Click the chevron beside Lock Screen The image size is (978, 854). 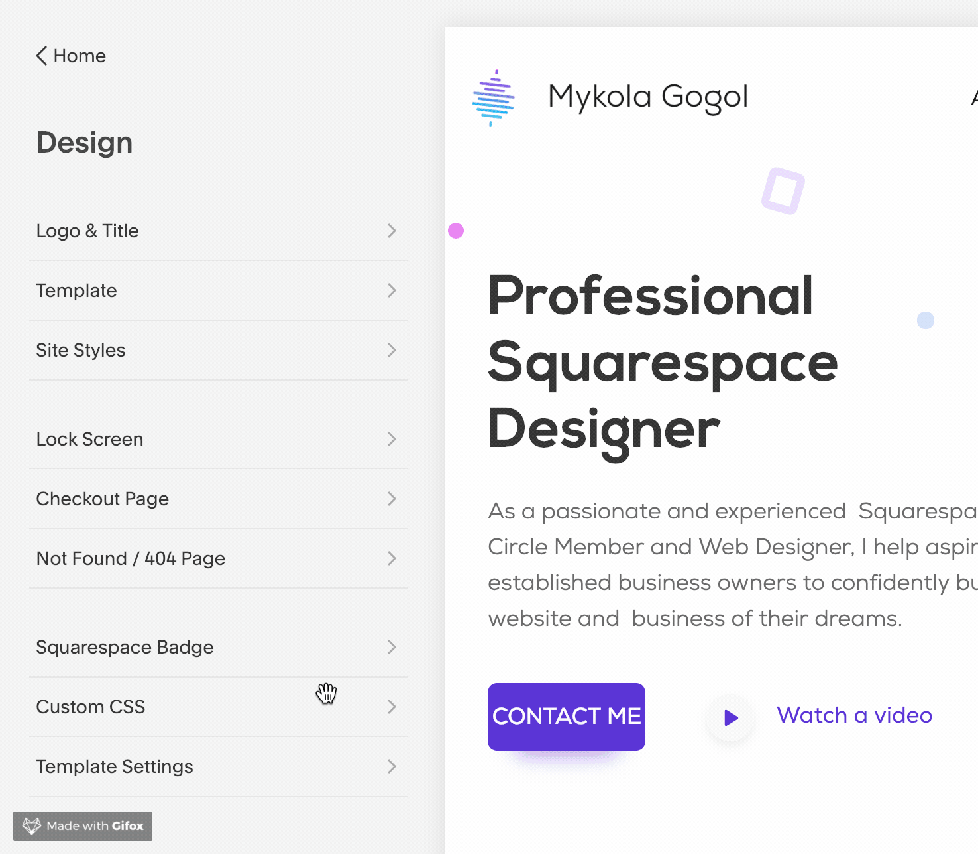pos(392,439)
